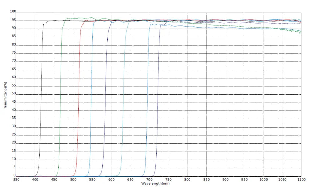Select the 75 transmittance tick label
312x192 pixels.
click(x=14, y=53)
